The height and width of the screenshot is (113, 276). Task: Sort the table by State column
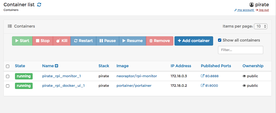(20, 66)
